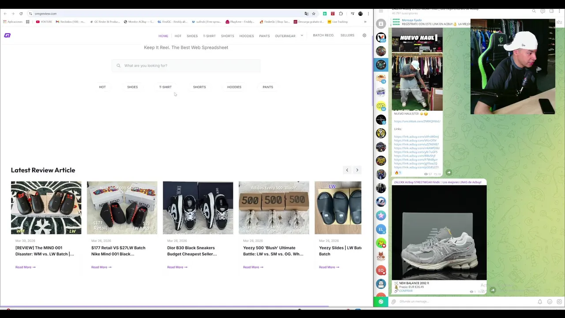The height and width of the screenshot is (318, 565).
Task: Open the star avatar chat in Telegram sidebar
Action: (381, 216)
